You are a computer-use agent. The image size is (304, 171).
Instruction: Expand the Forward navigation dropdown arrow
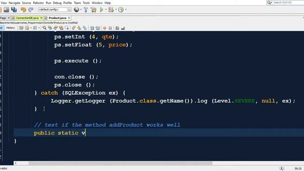coord(39,28)
